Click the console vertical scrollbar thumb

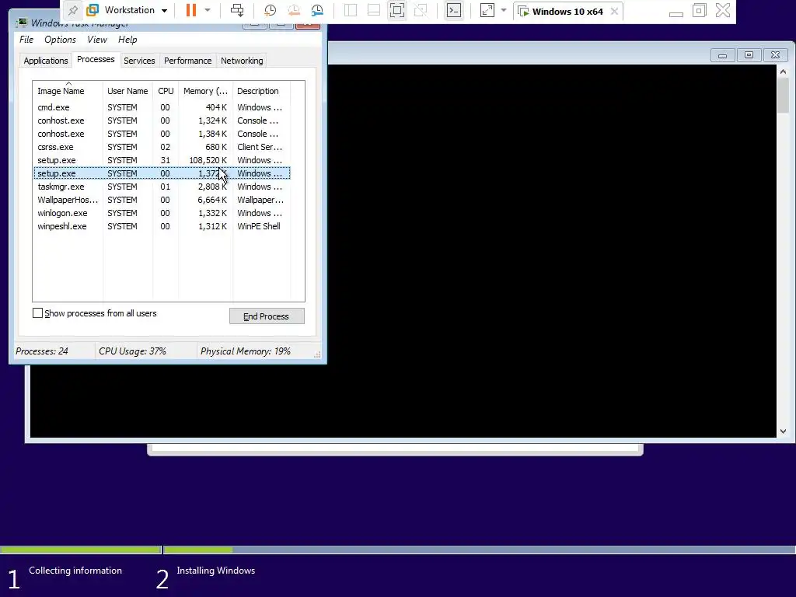[x=783, y=96]
